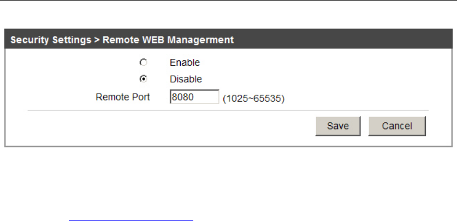Image resolution: width=457 pixels, height=221 pixels.
Task: Cancel the remote management changes
Action: [396, 126]
